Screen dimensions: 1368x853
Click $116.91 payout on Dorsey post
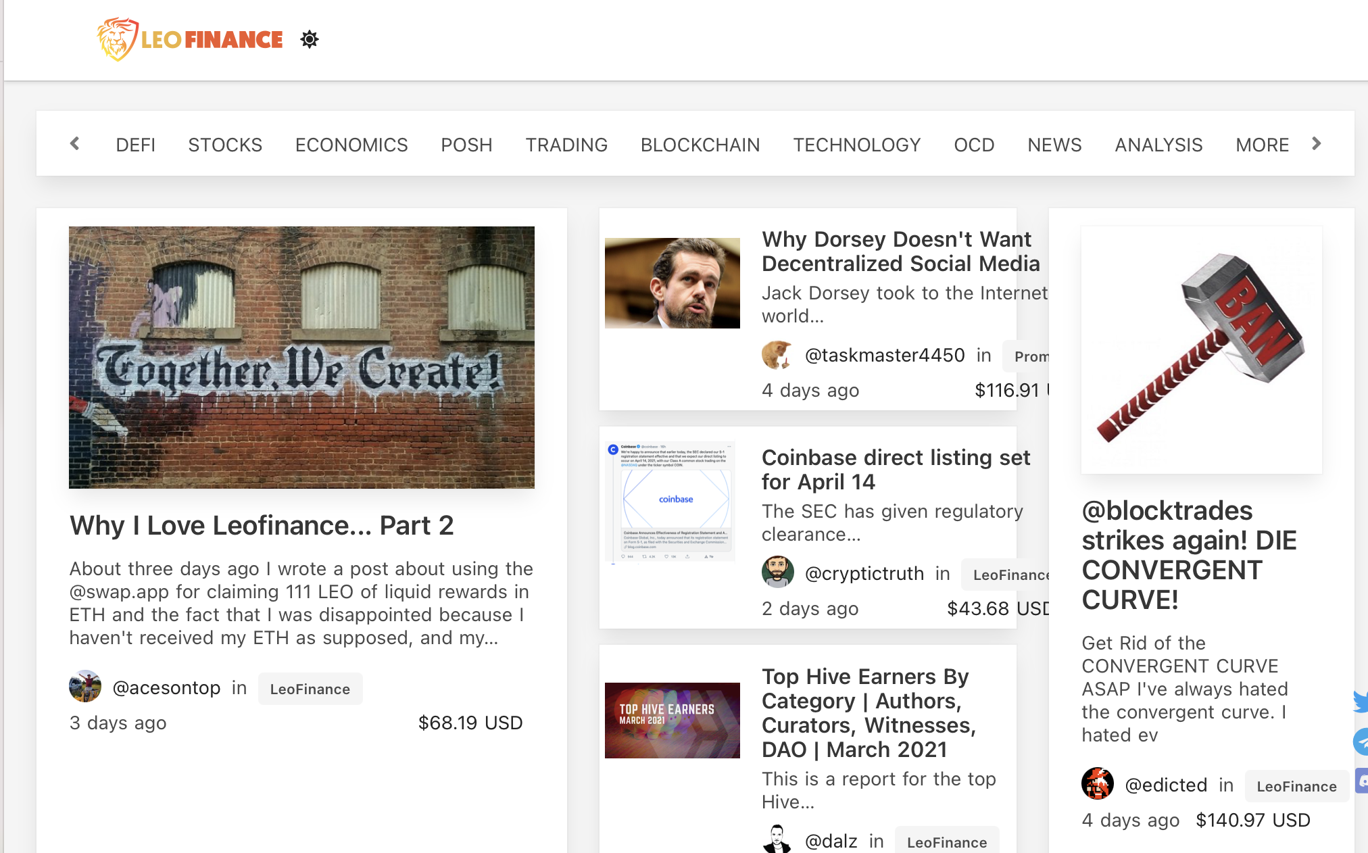click(x=1011, y=390)
